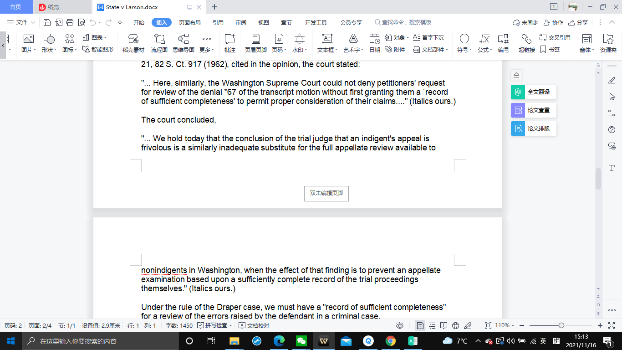Screen dimensions: 622x350
Task: Switch to the 视图 ribbon tab
Action: click(x=263, y=22)
